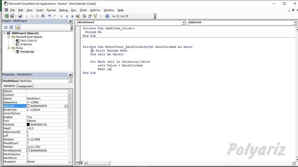Viewport: 298px width, 167px height.
Task: Open the Edit menu
Action: 20,10
